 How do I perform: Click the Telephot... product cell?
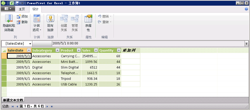coord(71,73)
